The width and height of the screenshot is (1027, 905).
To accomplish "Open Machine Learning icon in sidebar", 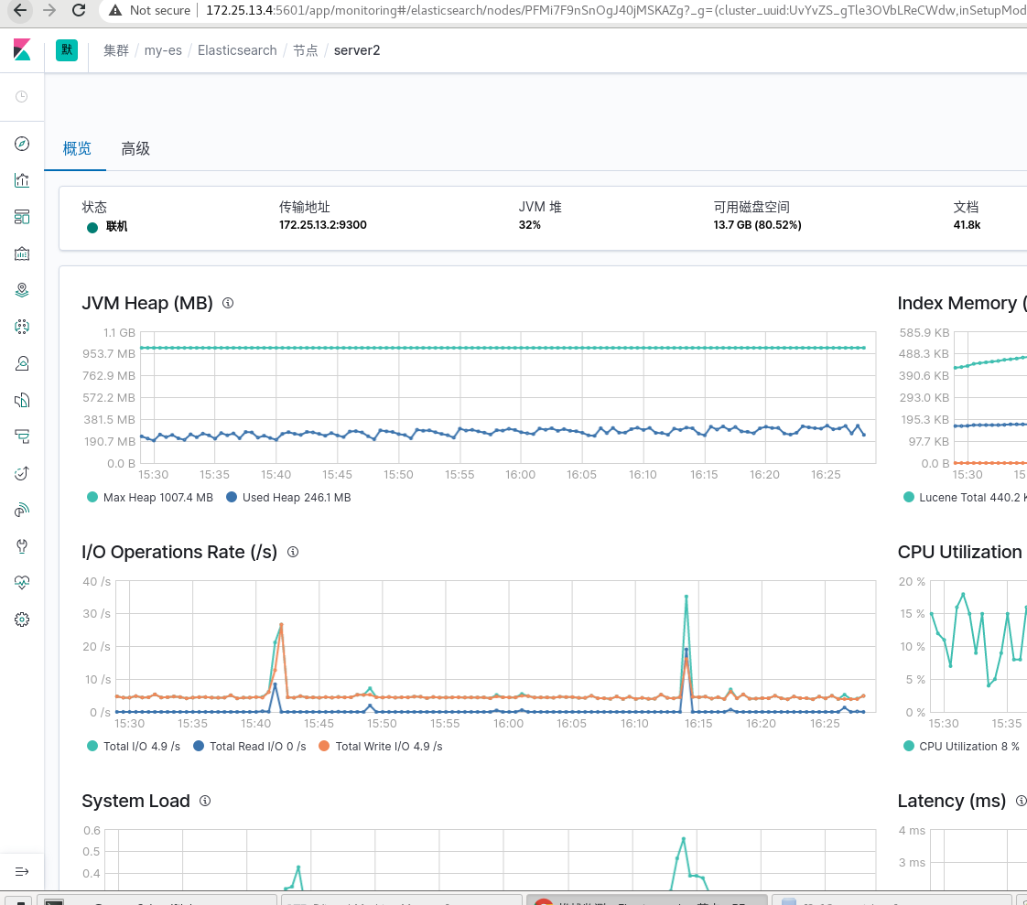I will (x=22, y=327).
